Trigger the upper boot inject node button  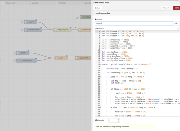(22, 22)
